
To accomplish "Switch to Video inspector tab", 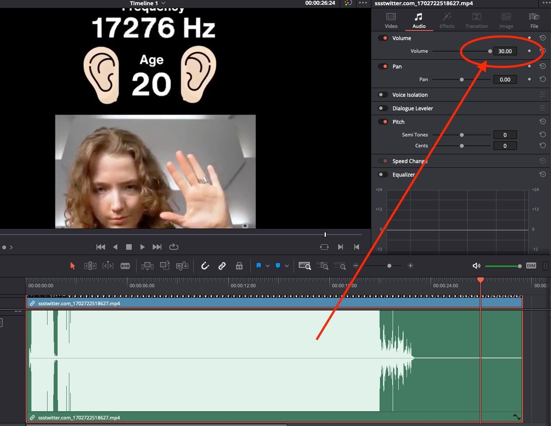I will (391, 20).
